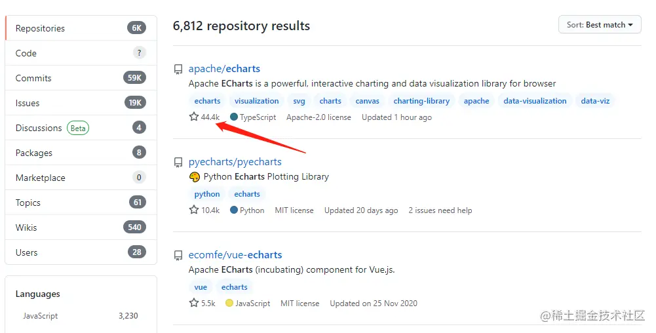The width and height of the screenshot is (656, 333).
Task: Click the data-visualization topic tag
Action: tap(535, 101)
